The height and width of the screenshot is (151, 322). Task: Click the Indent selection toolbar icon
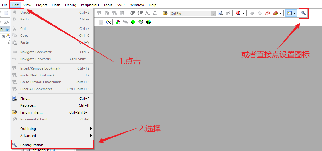[x=133, y=13]
